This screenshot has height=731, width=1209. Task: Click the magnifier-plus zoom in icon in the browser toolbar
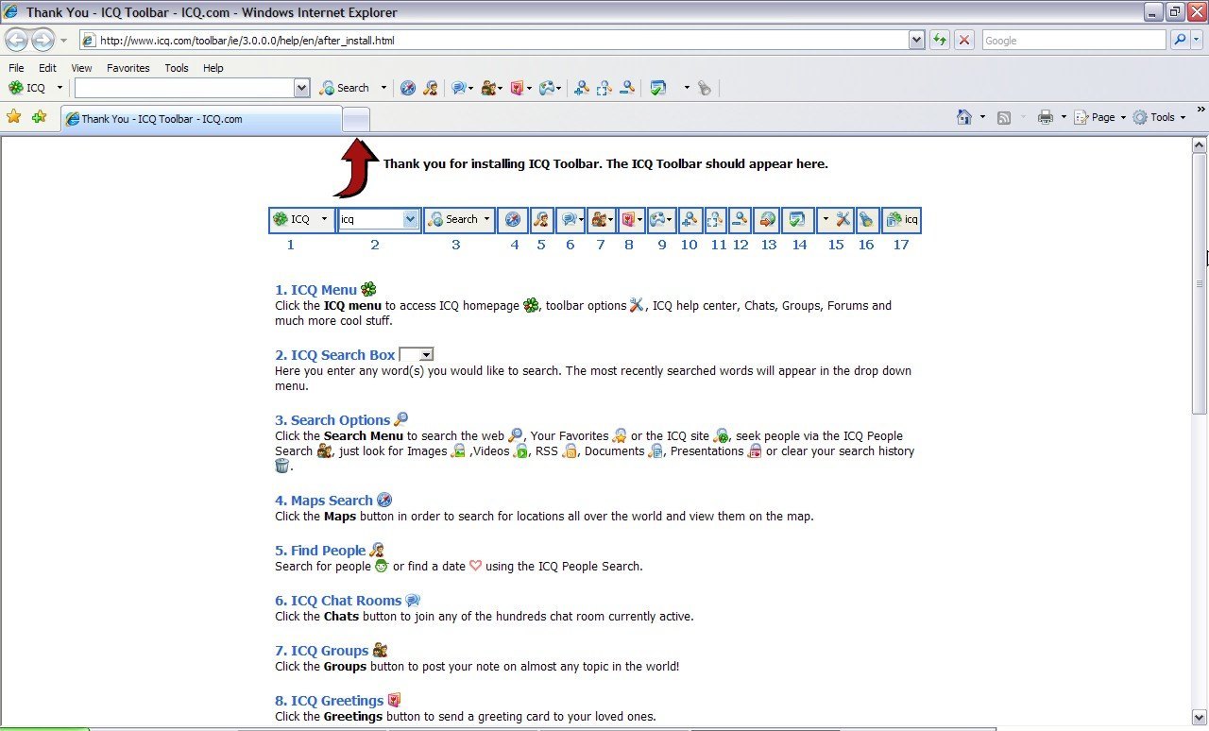[582, 88]
